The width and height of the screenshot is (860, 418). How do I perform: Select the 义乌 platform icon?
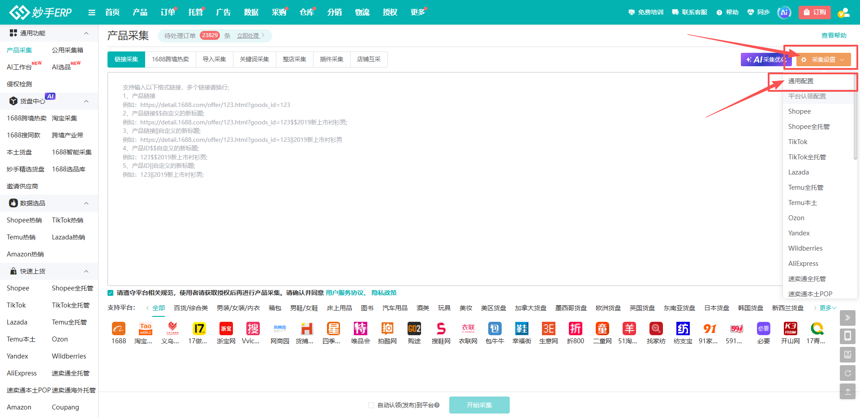[x=172, y=329]
